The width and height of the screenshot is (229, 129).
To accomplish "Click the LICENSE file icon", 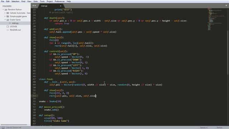I will (8, 27).
